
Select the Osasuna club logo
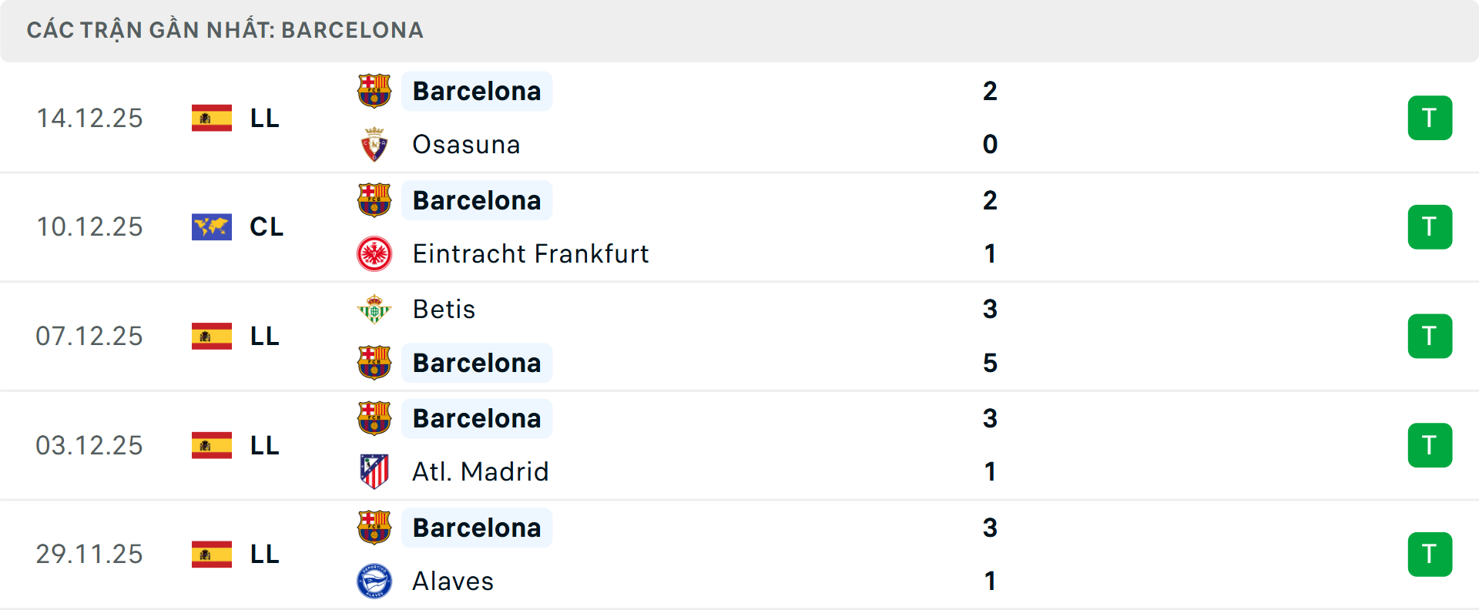pyautogui.click(x=374, y=144)
